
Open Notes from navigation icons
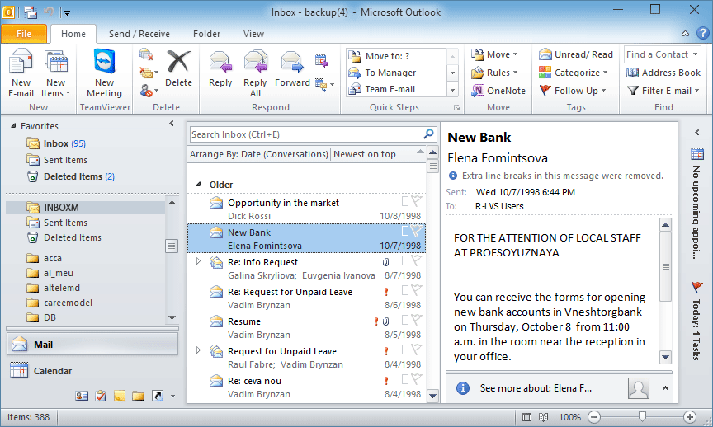tap(119, 396)
